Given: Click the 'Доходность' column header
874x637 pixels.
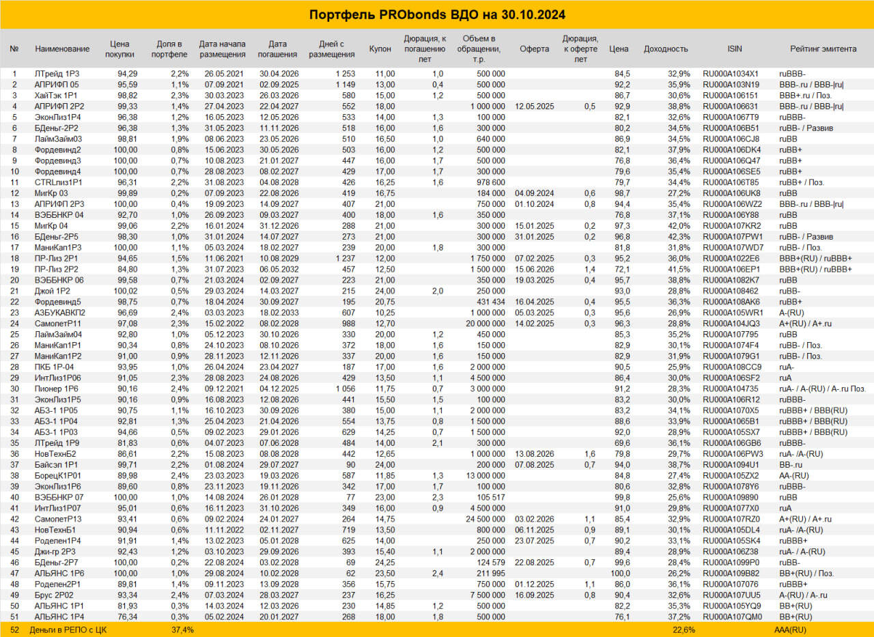Looking at the screenshot, I should (x=665, y=49).
